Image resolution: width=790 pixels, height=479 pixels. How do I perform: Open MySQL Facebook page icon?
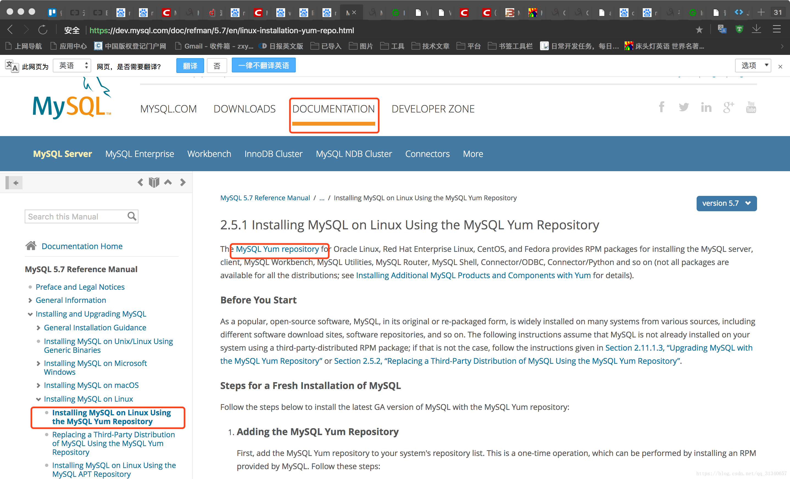tap(661, 107)
